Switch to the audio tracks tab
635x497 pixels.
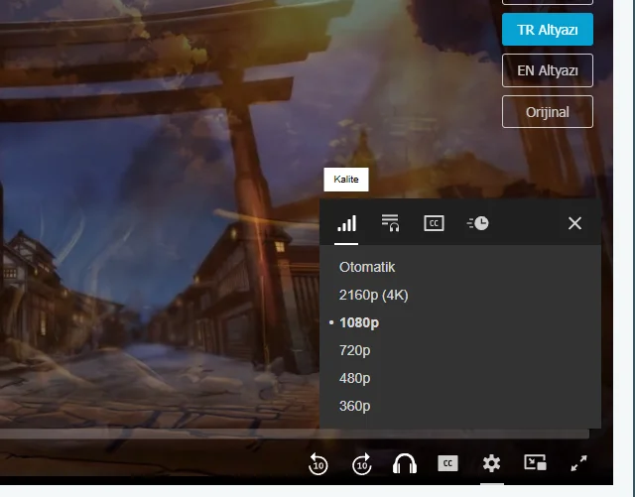click(390, 223)
